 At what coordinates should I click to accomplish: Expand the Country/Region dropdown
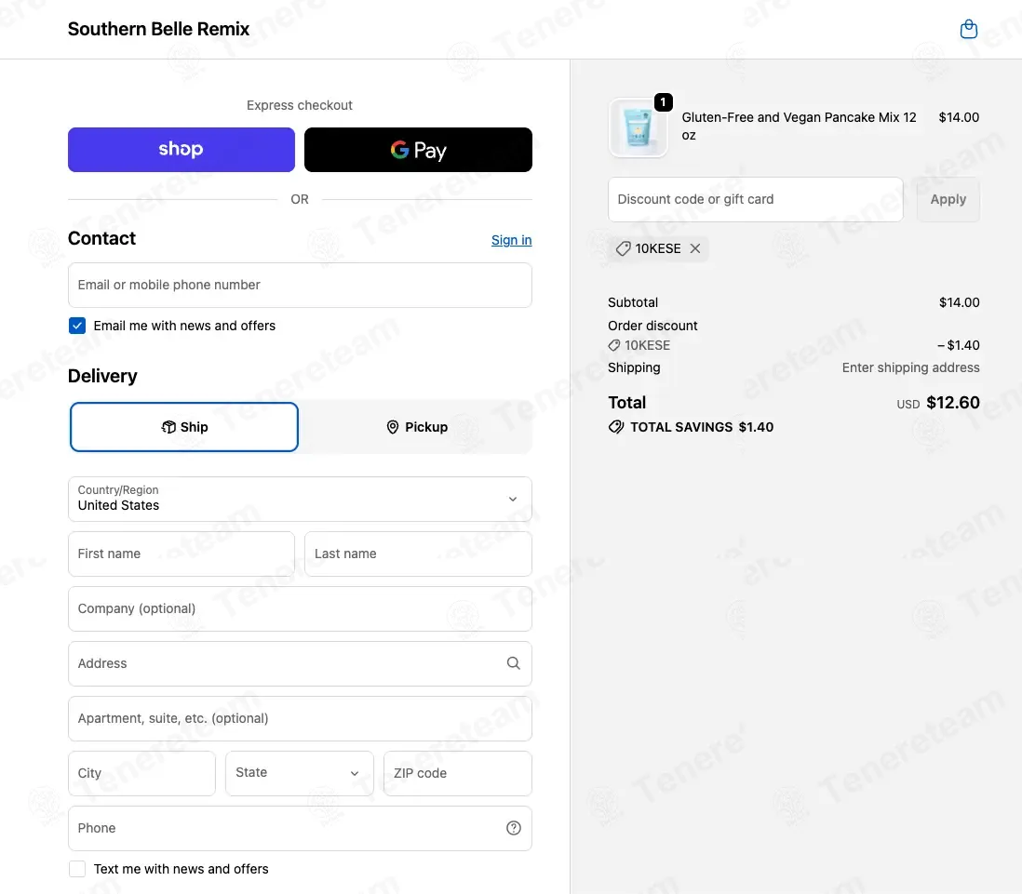[x=300, y=500]
